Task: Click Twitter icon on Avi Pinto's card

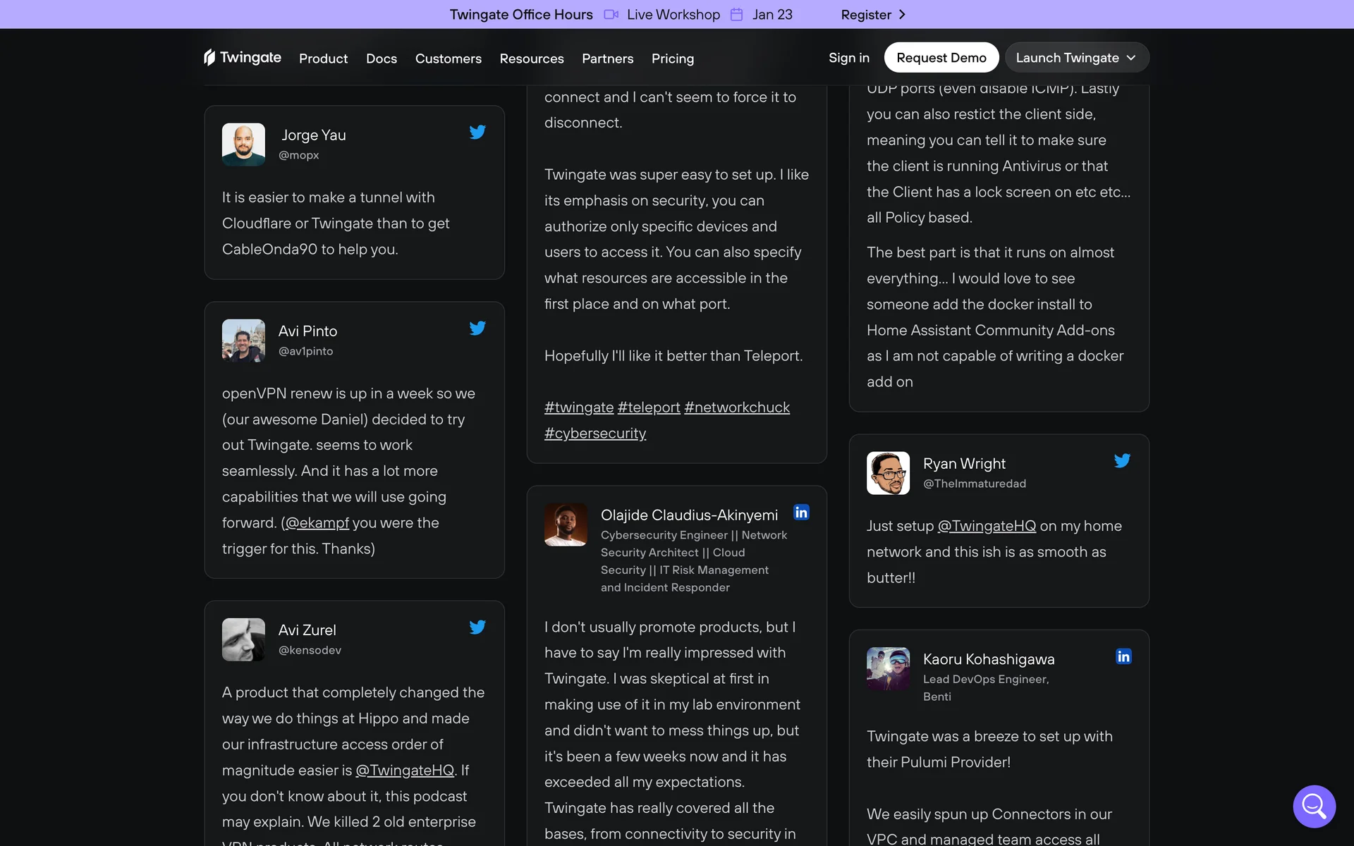Action: click(477, 328)
